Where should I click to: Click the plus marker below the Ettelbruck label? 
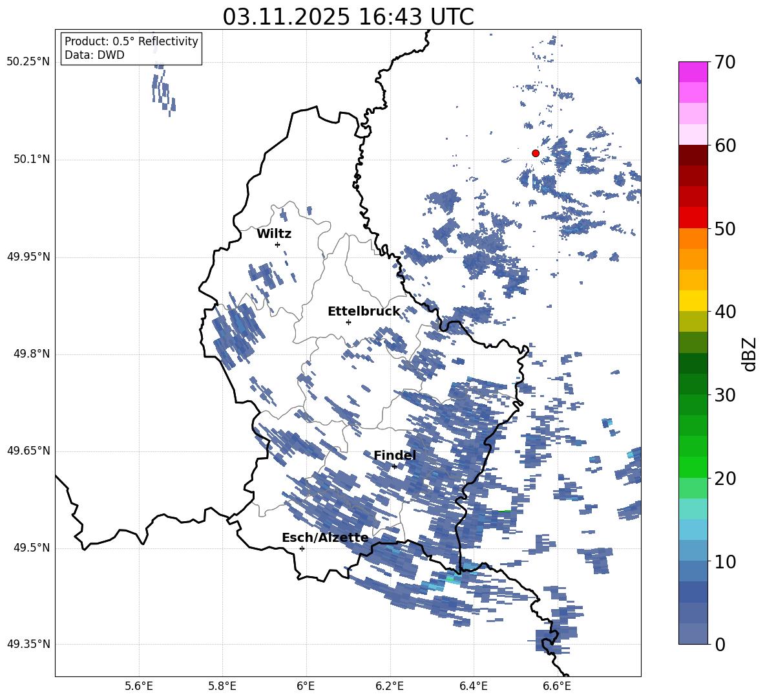coord(348,322)
